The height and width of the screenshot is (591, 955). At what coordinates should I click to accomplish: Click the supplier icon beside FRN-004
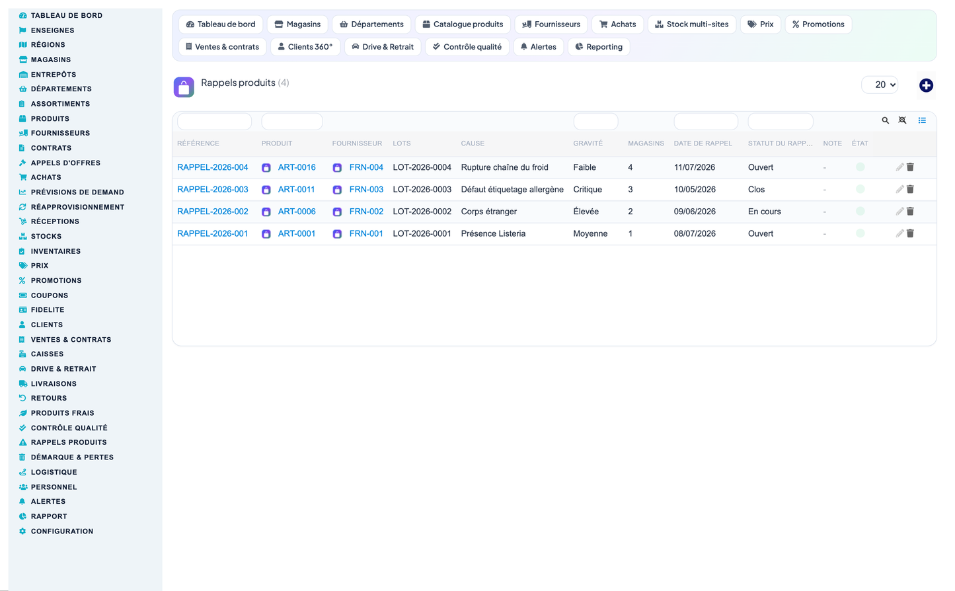click(x=337, y=168)
